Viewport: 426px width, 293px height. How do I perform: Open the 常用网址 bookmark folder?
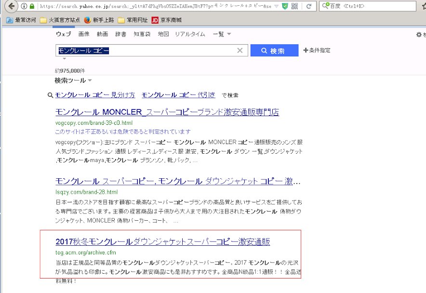[133, 20]
